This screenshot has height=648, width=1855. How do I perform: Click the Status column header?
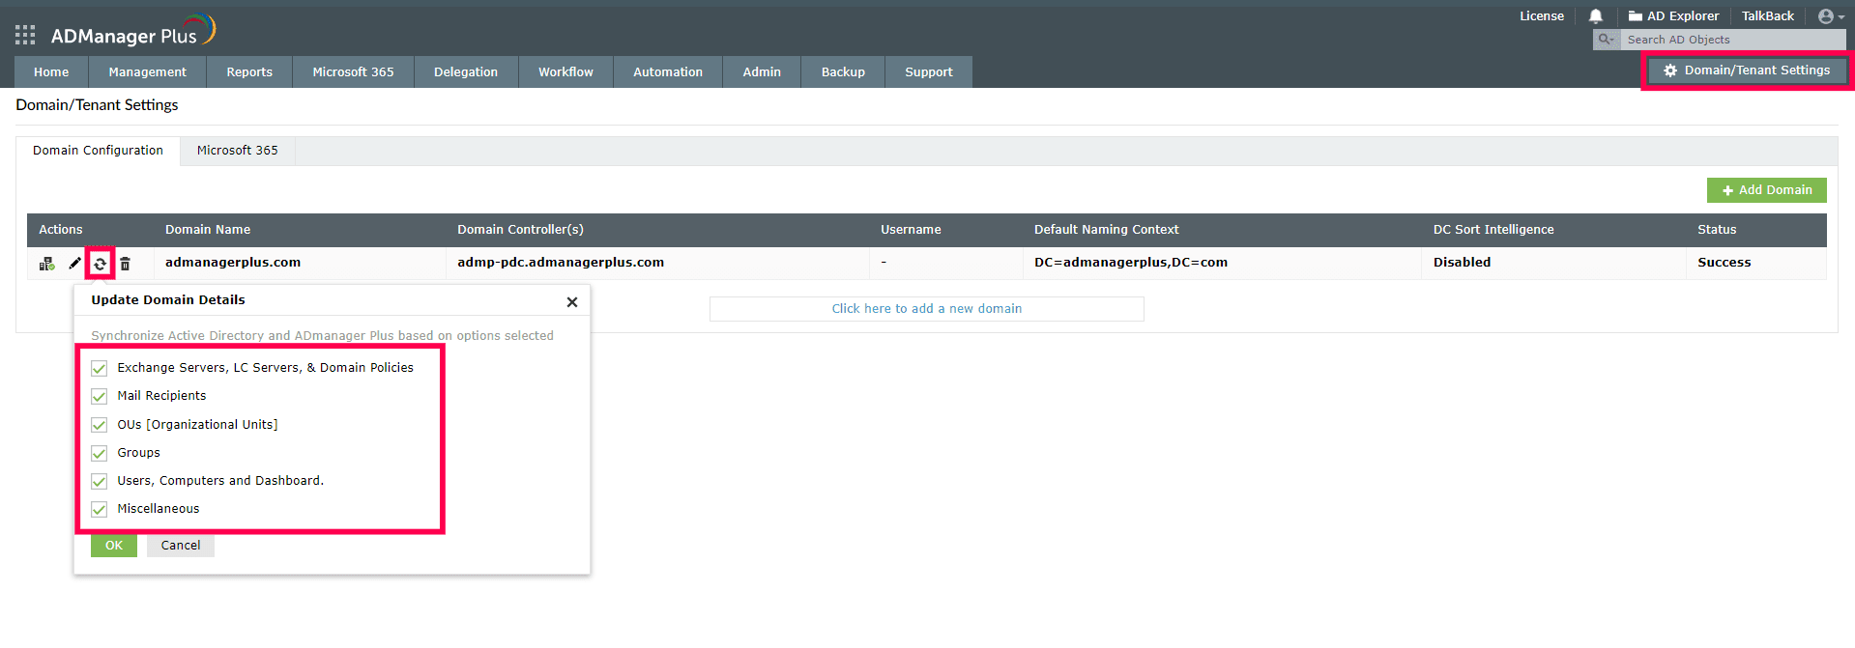[1717, 230]
